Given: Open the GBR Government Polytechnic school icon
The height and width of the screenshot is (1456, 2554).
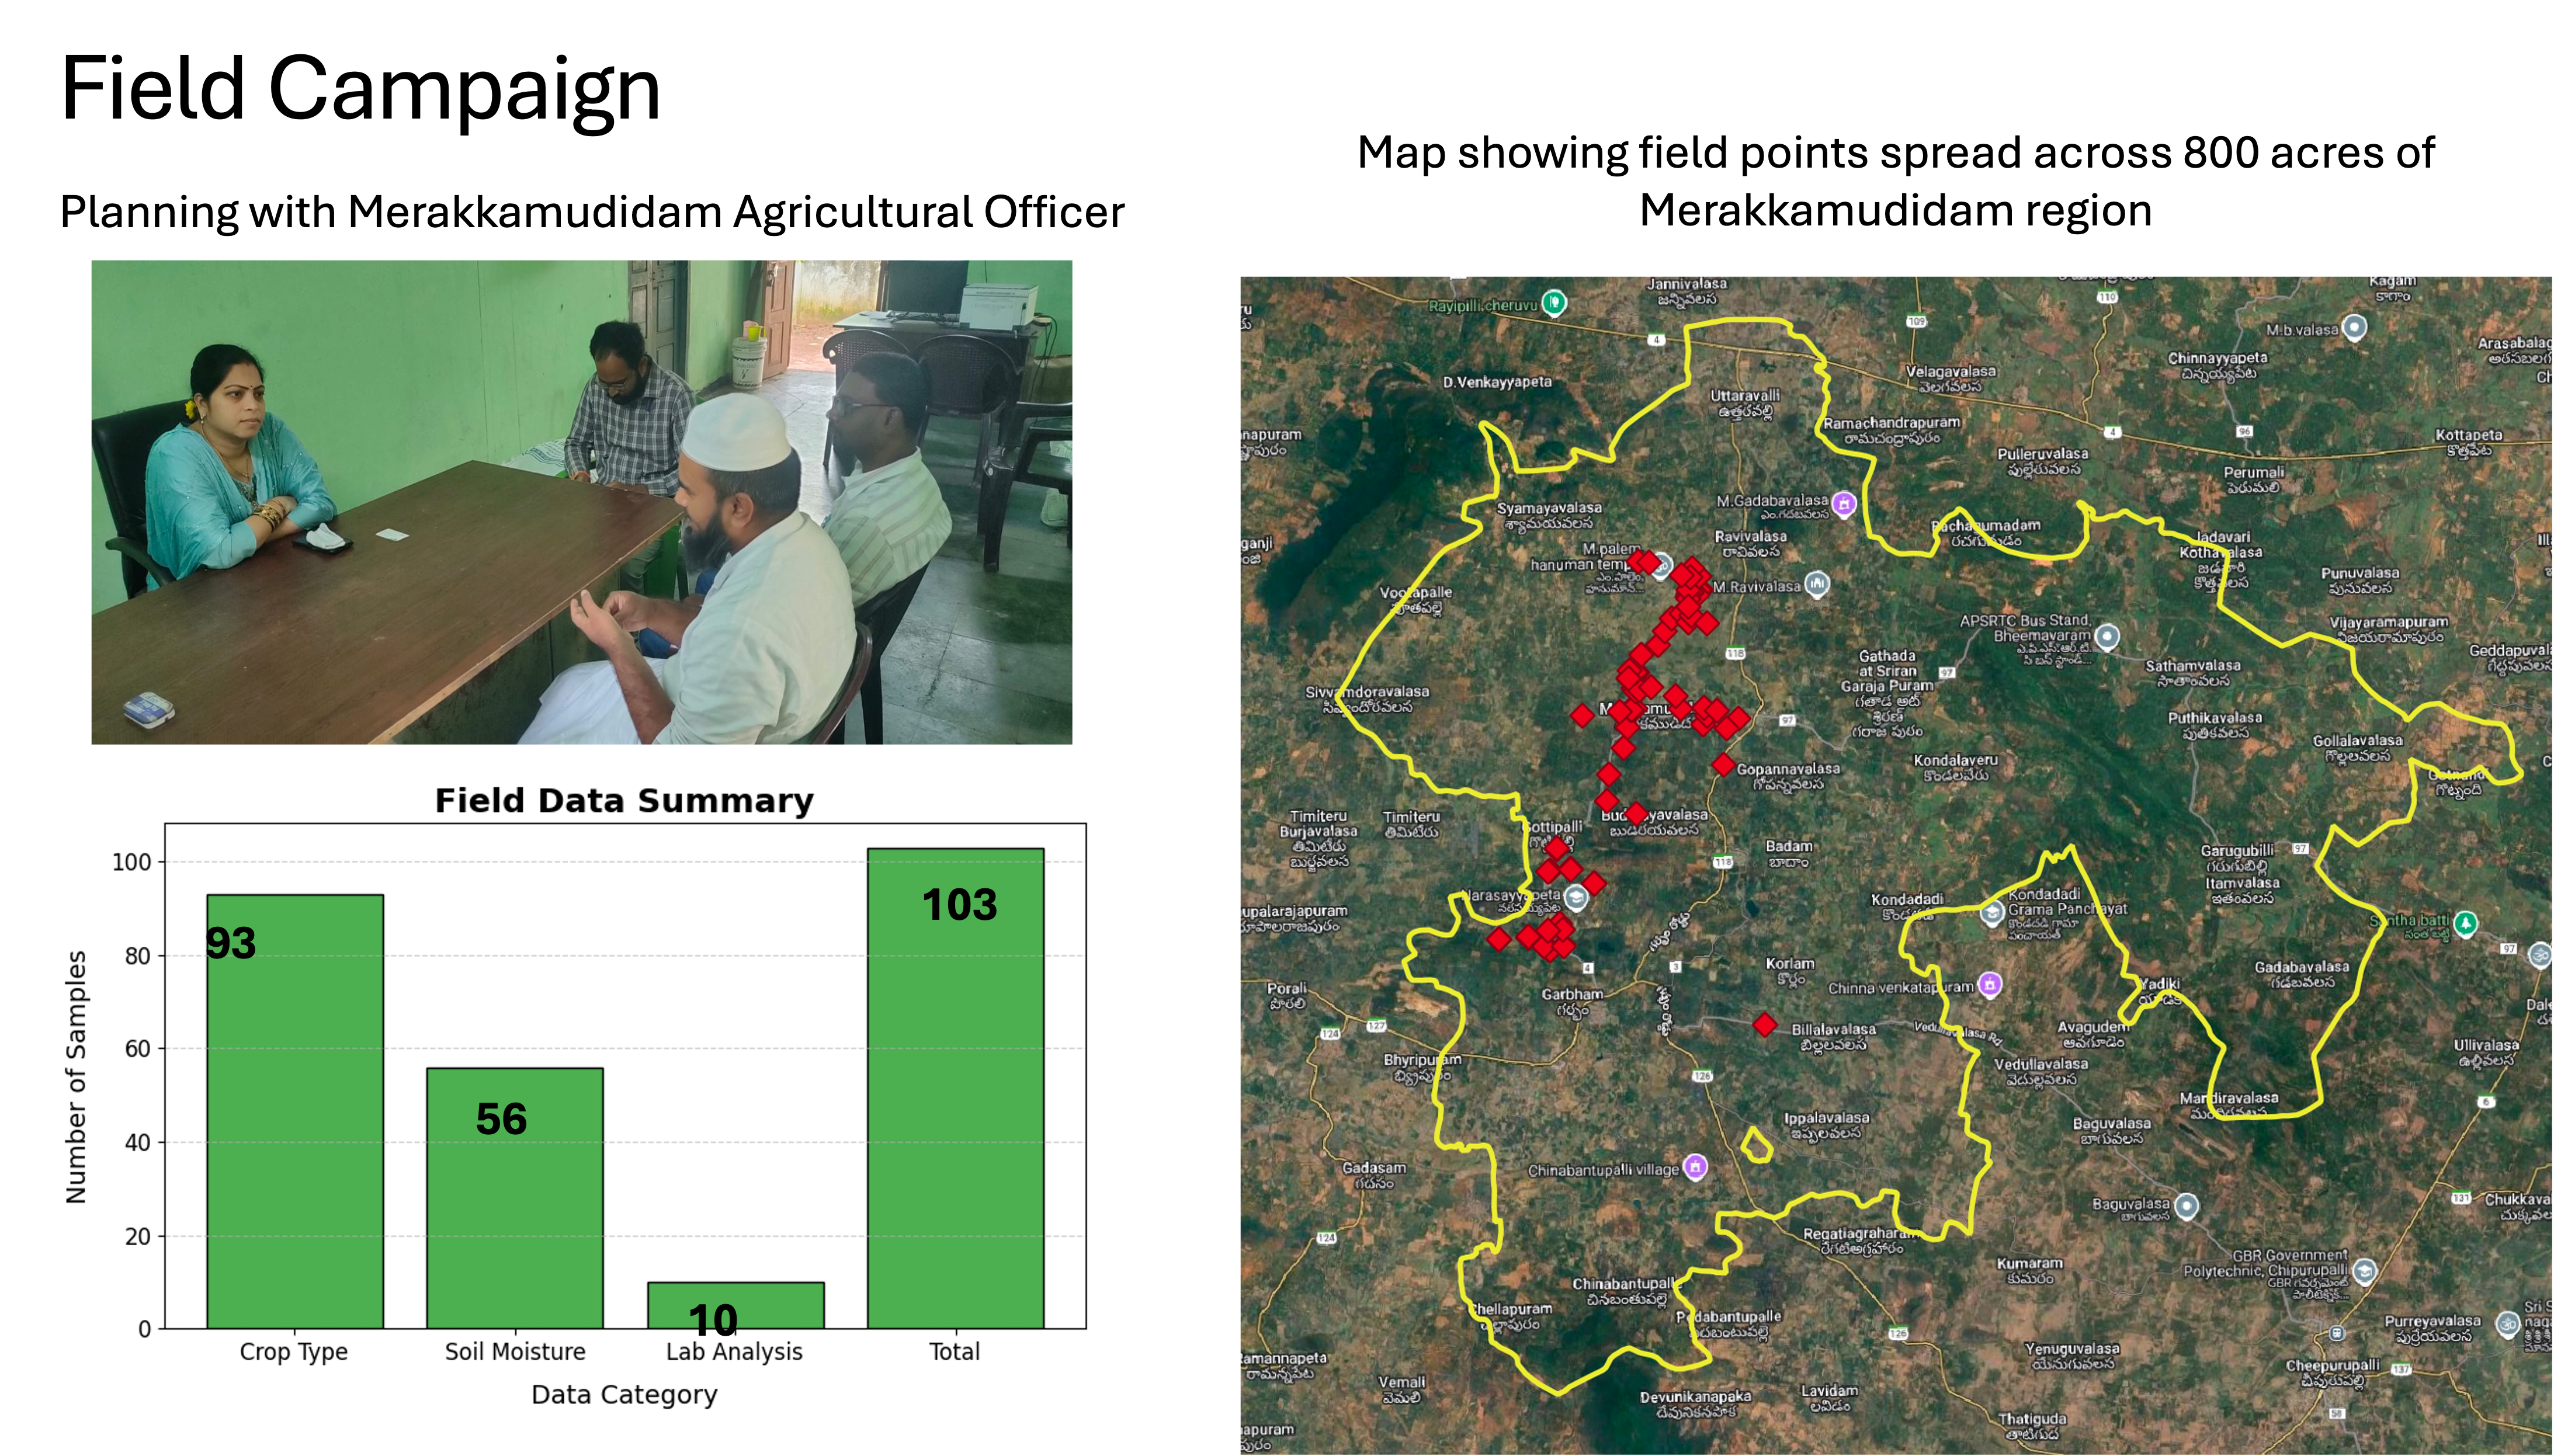Looking at the screenshot, I should (x=2364, y=1271).
